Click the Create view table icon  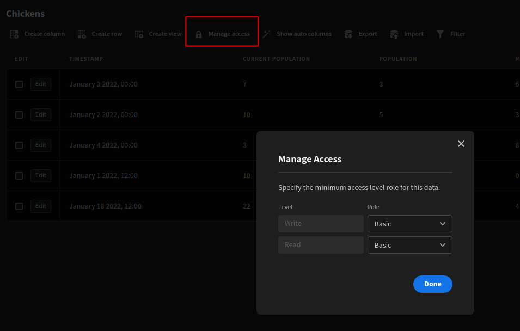(139, 34)
